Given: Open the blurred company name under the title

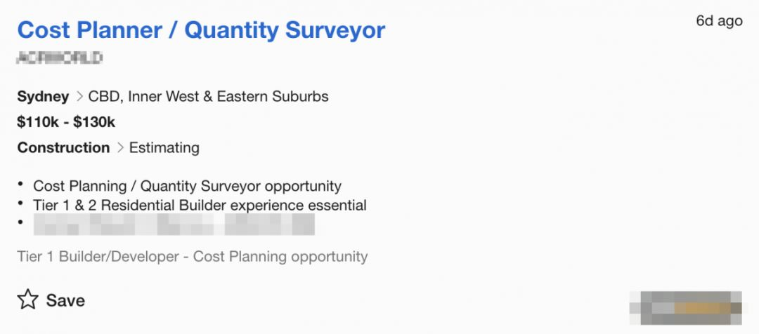Looking at the screenshot, I should pyautogui.click(x=60, y=58).
